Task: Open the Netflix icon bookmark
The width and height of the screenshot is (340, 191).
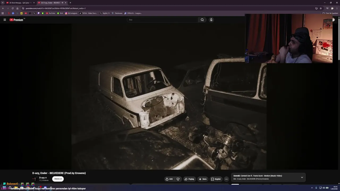Action: tap(9, 13)
